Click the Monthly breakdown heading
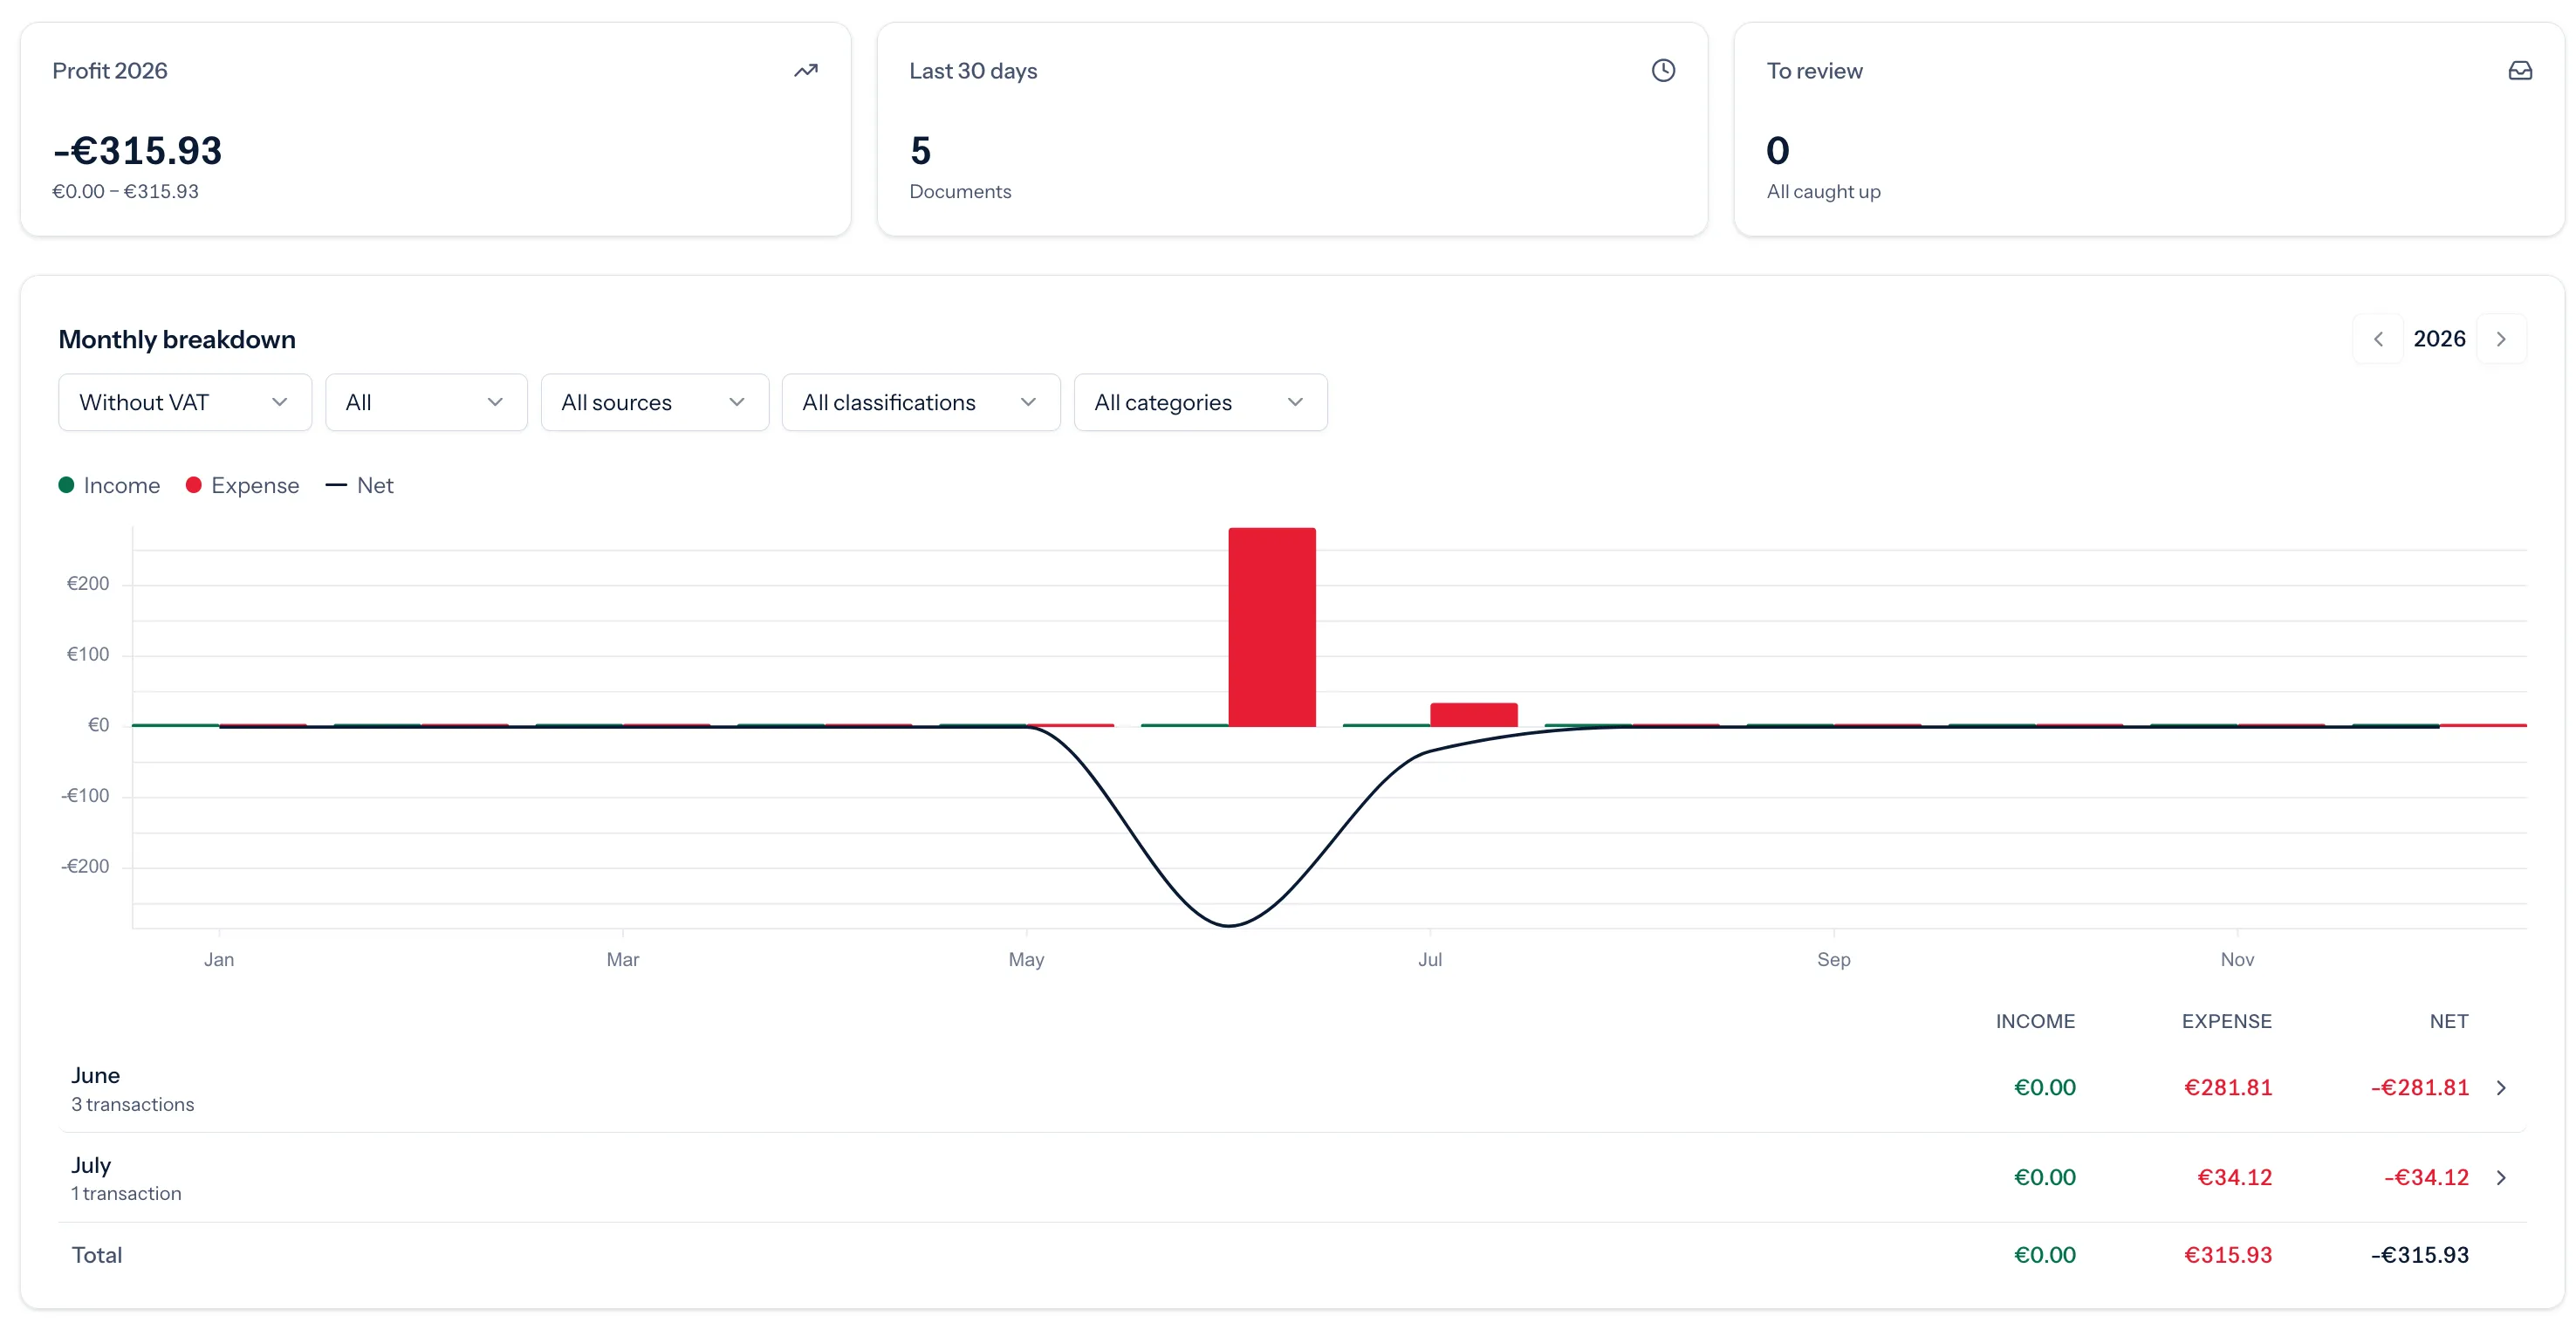2576x1323 pixels. [x=177, y=339]
